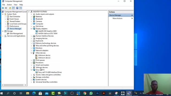
Task: Collapse the Display adapters category
Action: coord(32,29)
